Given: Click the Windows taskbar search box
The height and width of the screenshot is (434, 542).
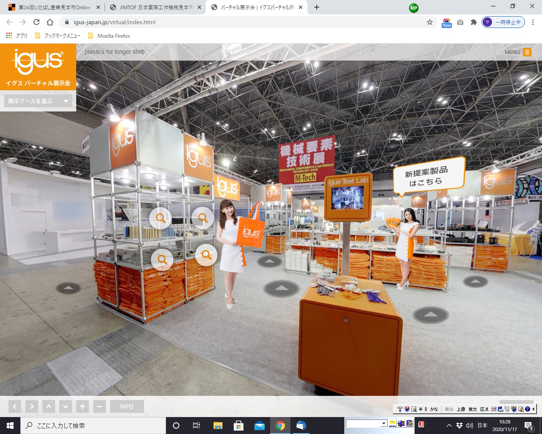Looking at the screenshot, I should pyautogui.click(x=93, y=426).
